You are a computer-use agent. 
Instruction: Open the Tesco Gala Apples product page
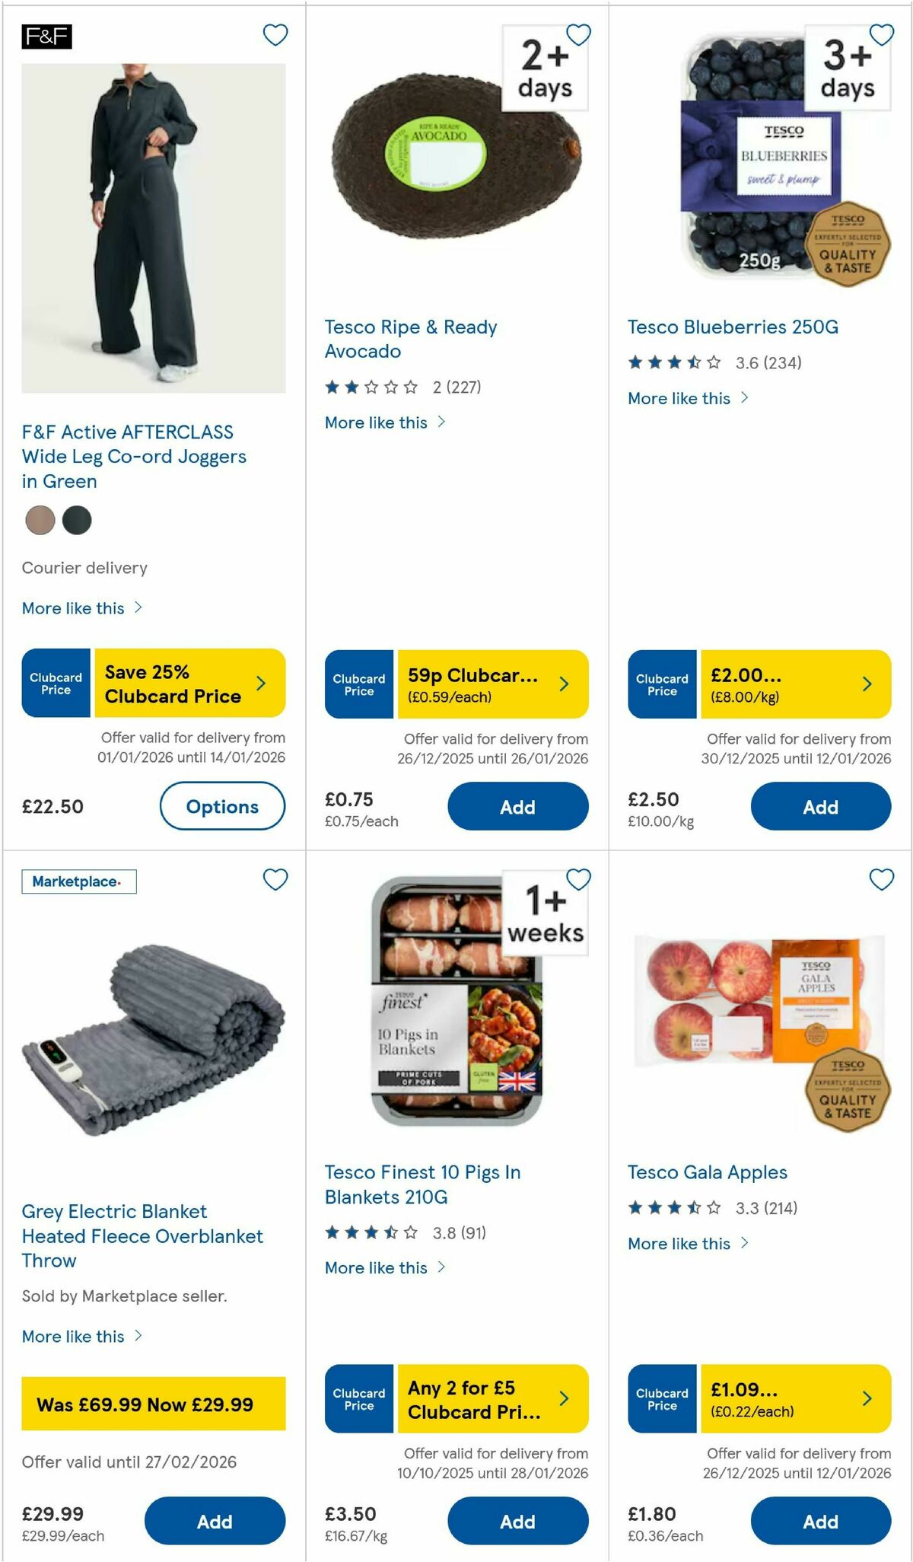pyautogui.click(x=707, y=1172)
